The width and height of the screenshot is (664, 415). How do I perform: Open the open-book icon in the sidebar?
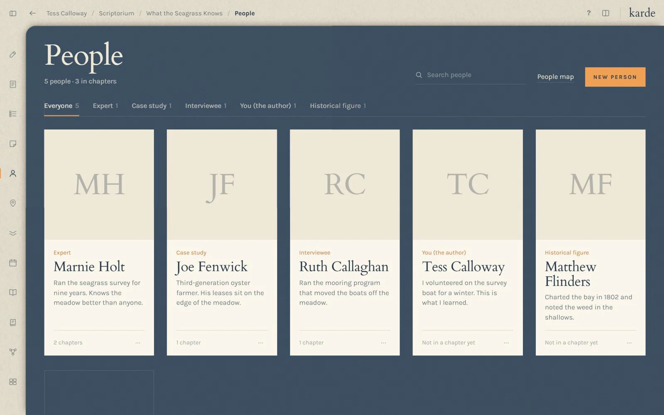click(13, 293)
